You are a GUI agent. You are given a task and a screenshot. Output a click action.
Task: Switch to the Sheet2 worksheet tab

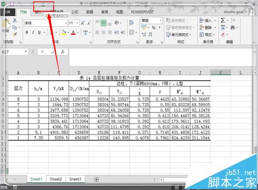[x=56, y=179]
